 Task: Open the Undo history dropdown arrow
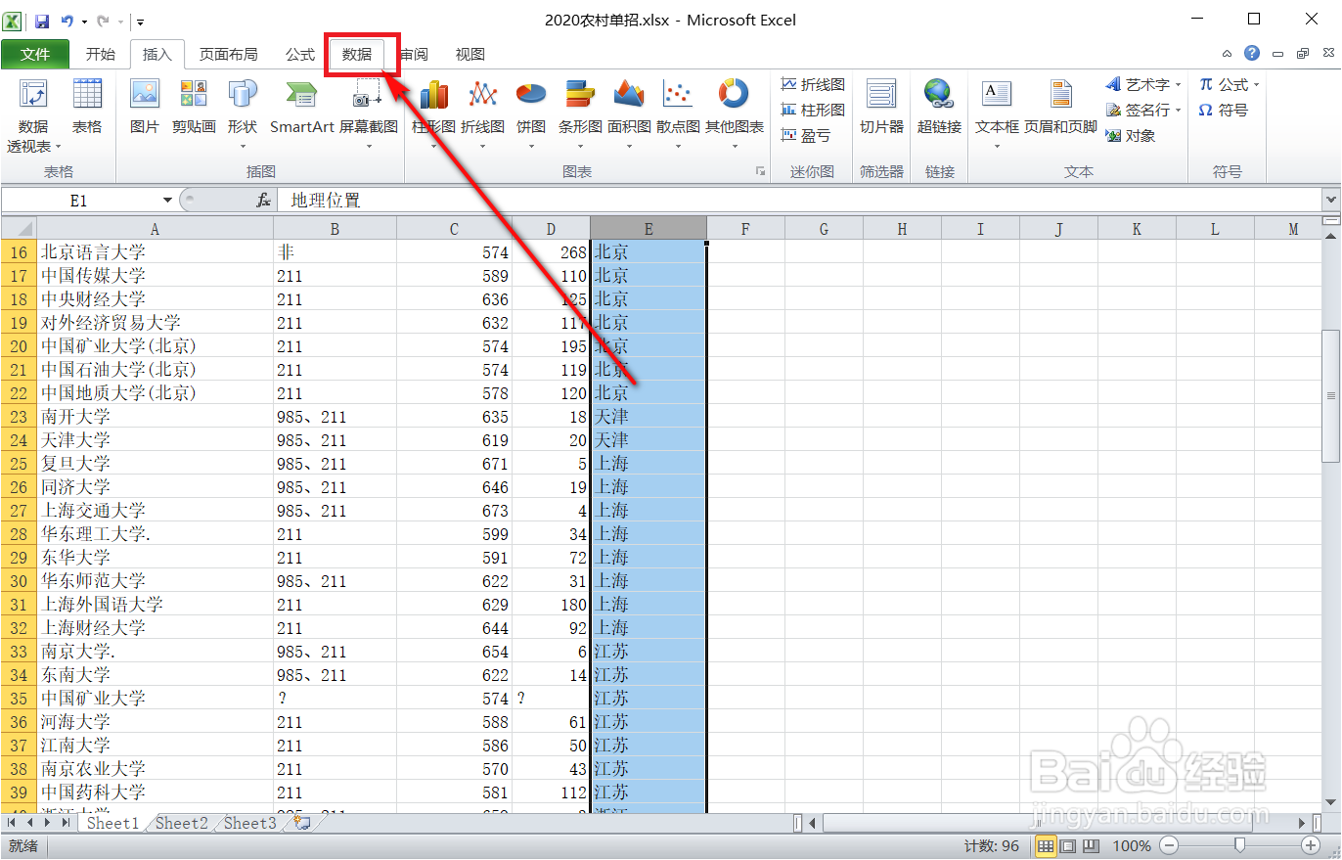84,21
